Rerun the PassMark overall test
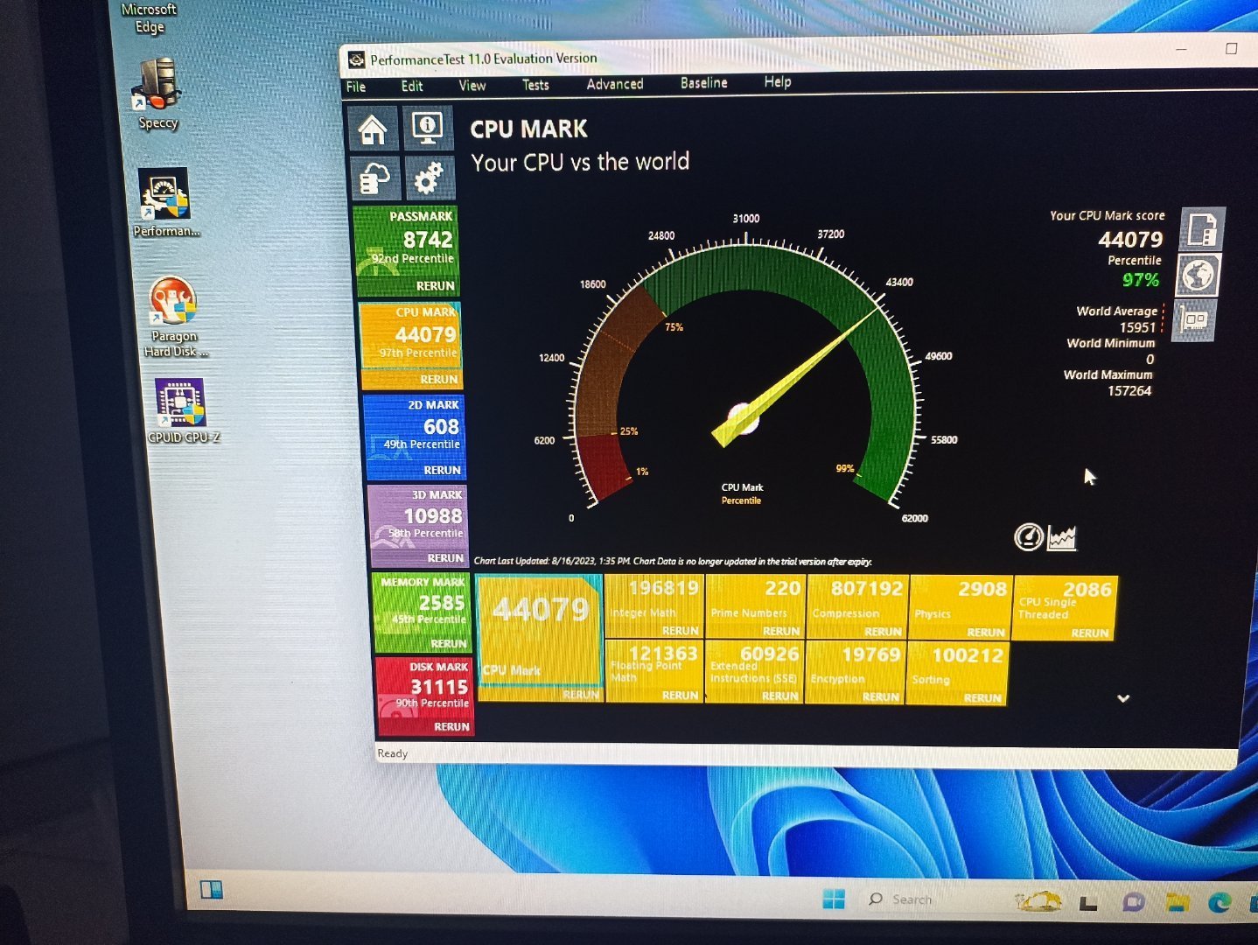Viewport: 1258px width, 945px height. tap(436, 286)
